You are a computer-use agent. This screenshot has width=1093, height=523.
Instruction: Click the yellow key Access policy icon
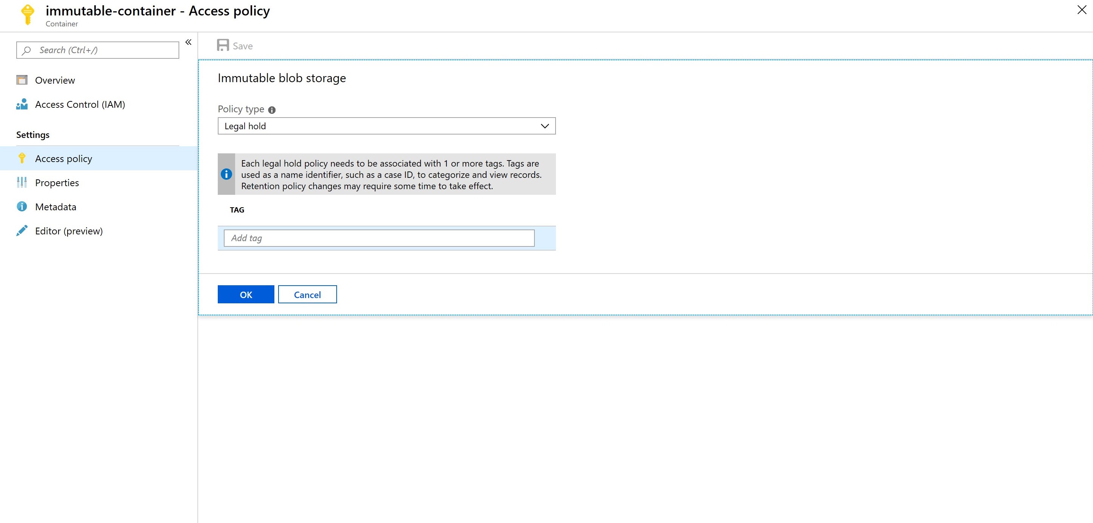tap(22, 158)
